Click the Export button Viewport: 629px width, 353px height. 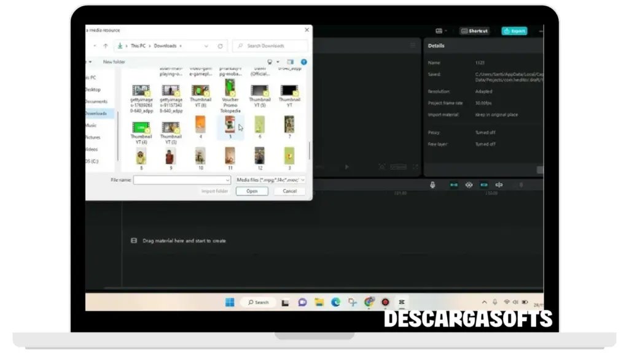514,31
